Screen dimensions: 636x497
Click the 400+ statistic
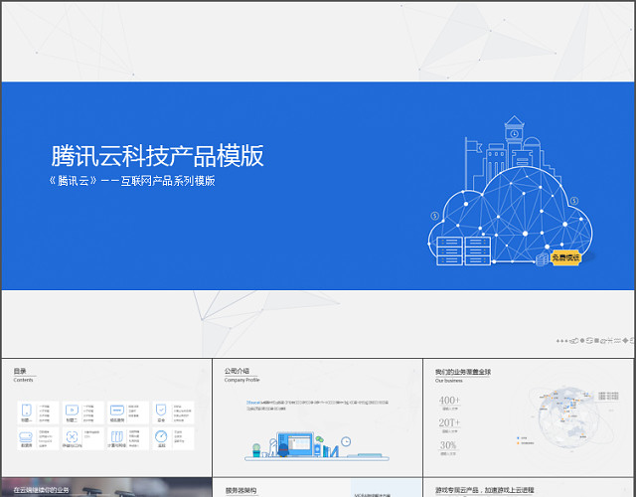(449, 401)
